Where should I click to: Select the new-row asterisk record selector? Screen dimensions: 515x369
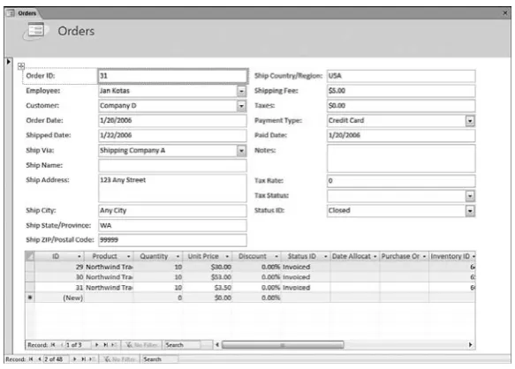point(30,297)
